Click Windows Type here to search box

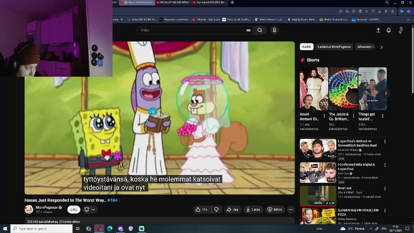[41, 229]
